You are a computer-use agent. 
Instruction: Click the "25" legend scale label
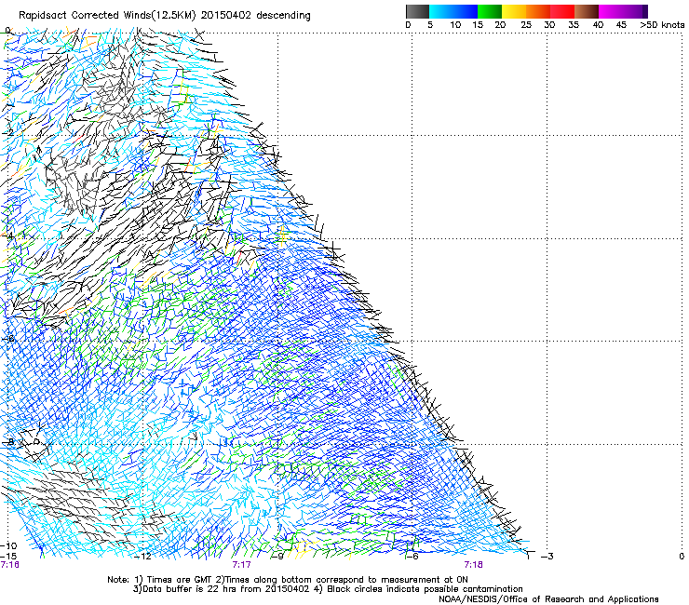coord(526,25)
